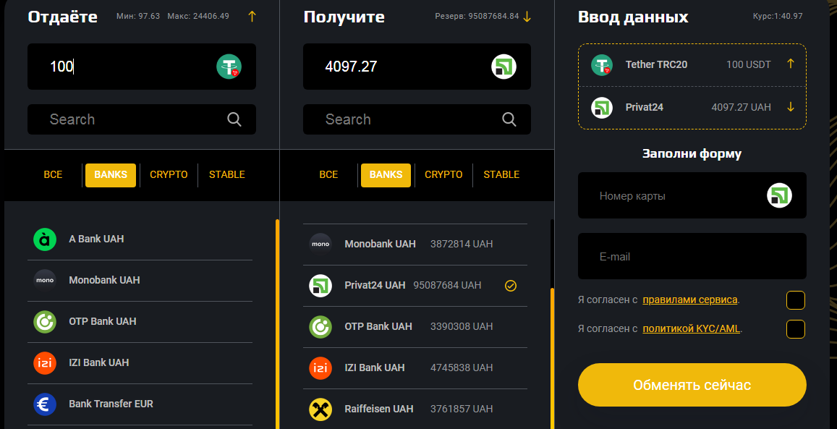Open the политикой KYC/AML link

click(x=692, y=328)
